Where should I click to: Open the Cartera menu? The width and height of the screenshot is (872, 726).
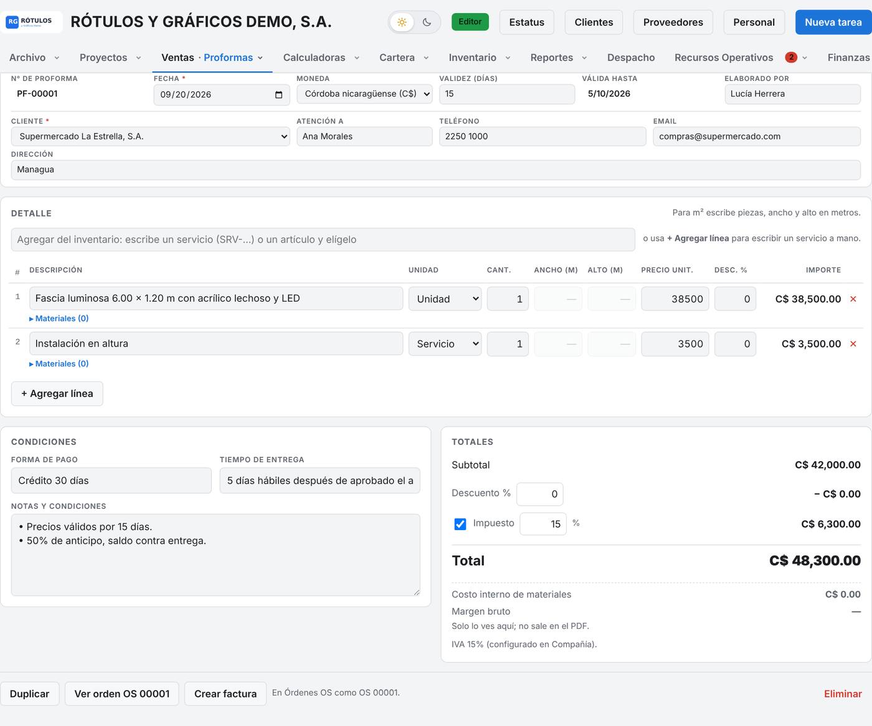(x=404, y=57)
